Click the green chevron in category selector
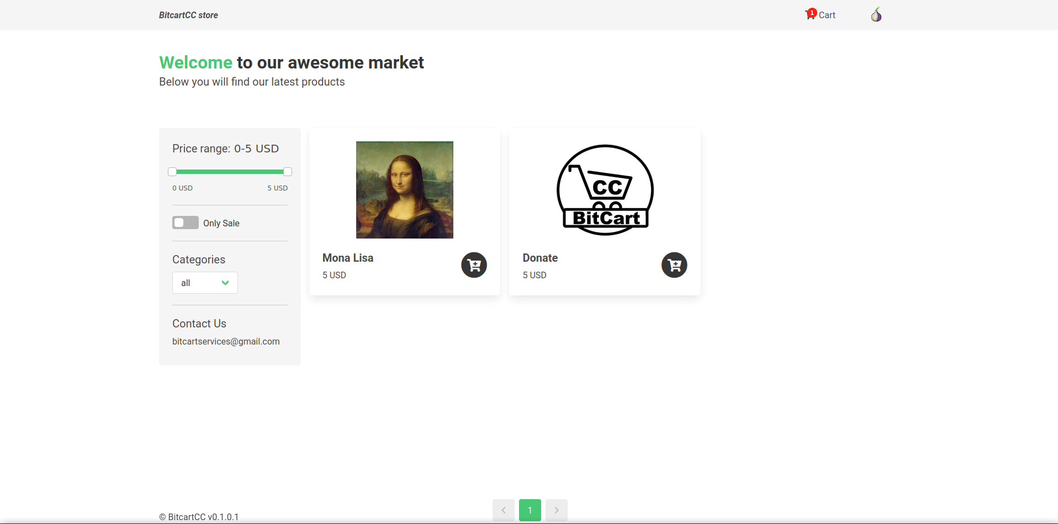1058x524 pixels. click(x=225, y=283)
